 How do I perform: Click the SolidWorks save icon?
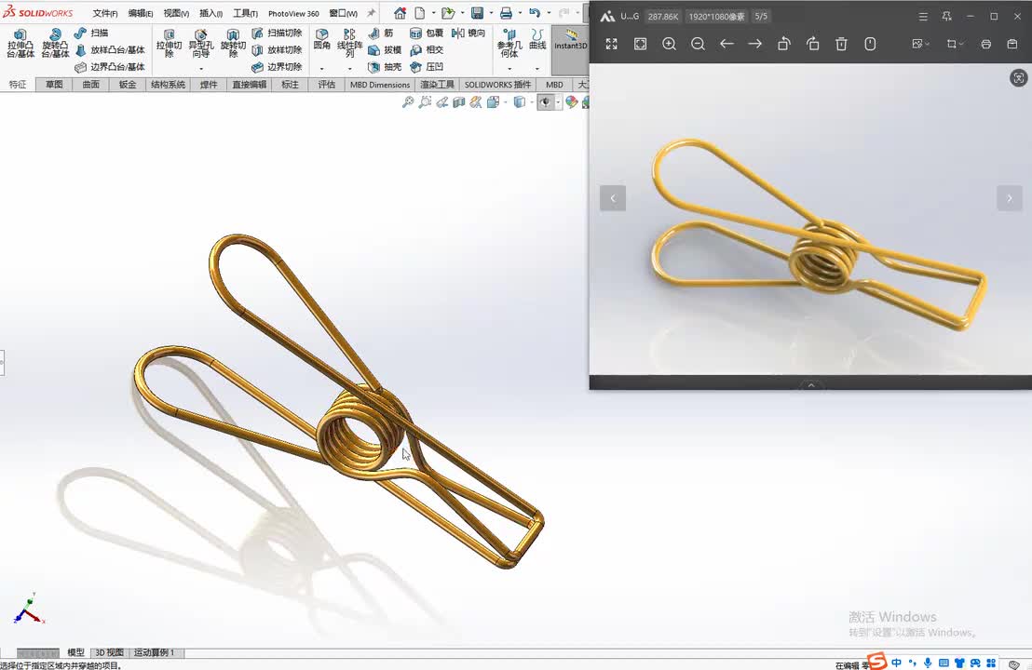click(x=478, y=13)
